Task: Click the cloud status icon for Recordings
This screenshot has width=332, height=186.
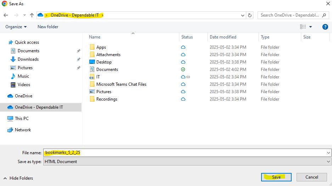Action: click(x=183, y=99)
